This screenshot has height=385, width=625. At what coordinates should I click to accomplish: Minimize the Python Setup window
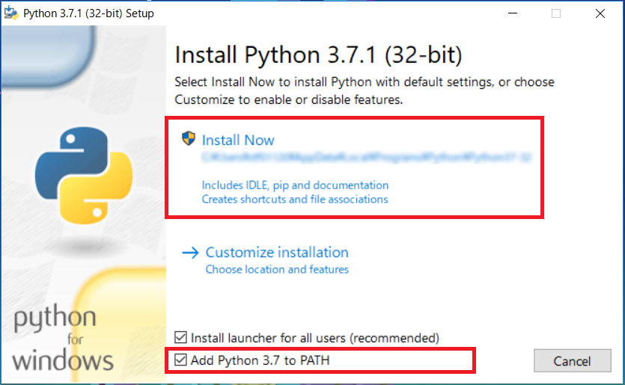click(512, 13)
